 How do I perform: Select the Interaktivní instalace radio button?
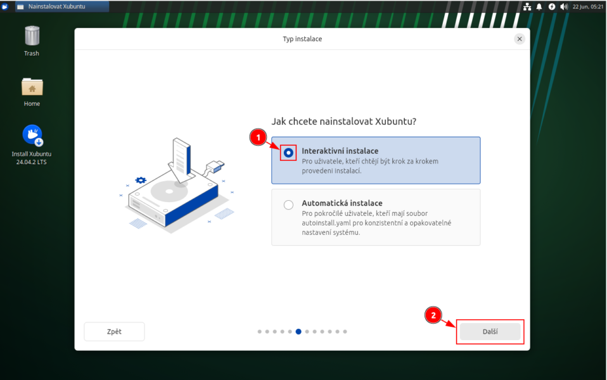tap(289, 153)
